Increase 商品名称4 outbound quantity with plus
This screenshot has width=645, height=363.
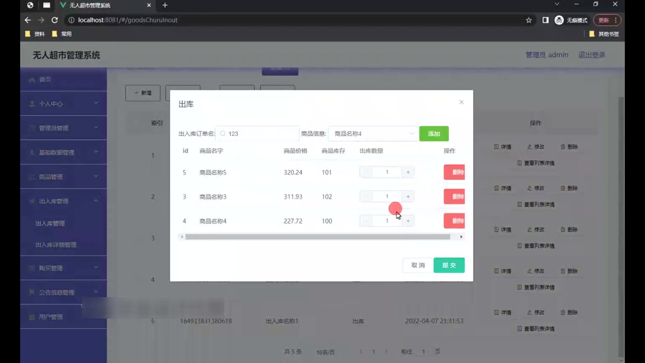coord(408,221)
